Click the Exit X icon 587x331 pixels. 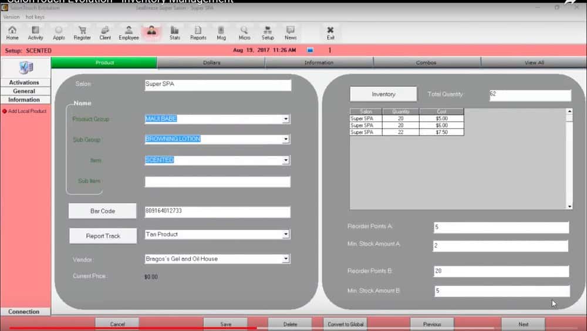point(330,33)
